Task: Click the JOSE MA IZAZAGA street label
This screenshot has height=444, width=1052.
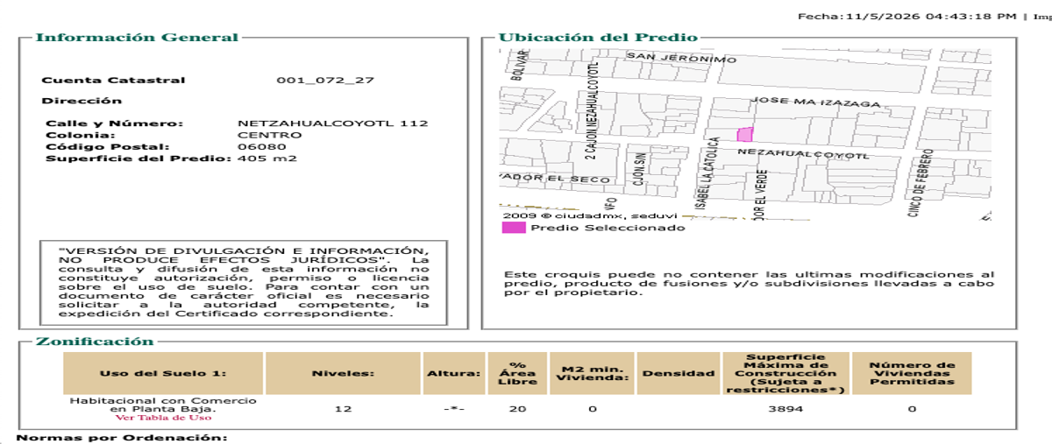Action: [x=815, y=102]
